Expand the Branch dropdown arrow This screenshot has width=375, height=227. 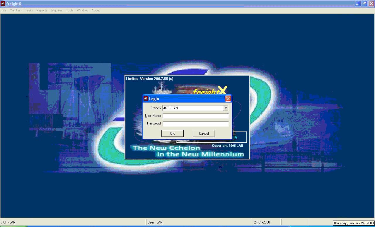226,108
